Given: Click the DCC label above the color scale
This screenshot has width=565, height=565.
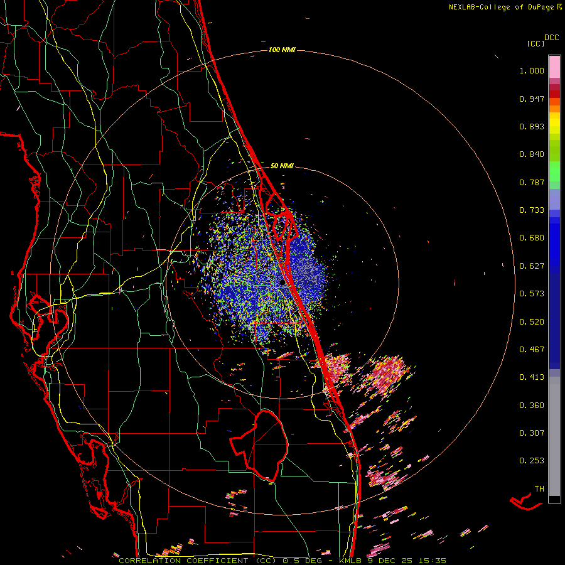Looking at the screenshot, I should click(x=551, y=38).
